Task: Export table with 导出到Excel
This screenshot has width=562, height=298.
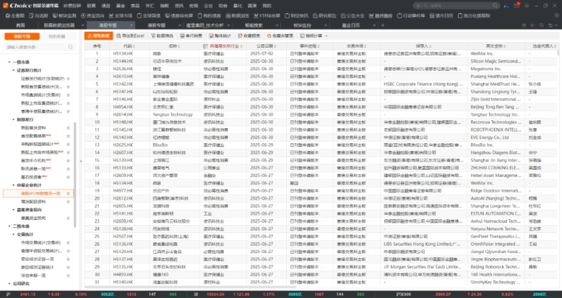Action: pos(131,36)
